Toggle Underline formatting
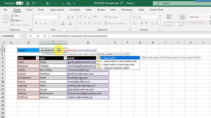 [45, 23]
